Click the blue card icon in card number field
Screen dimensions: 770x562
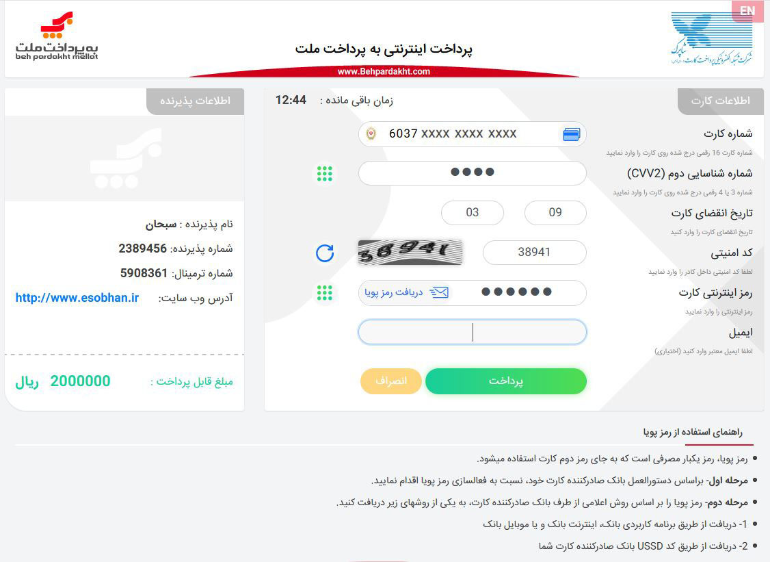571,134
